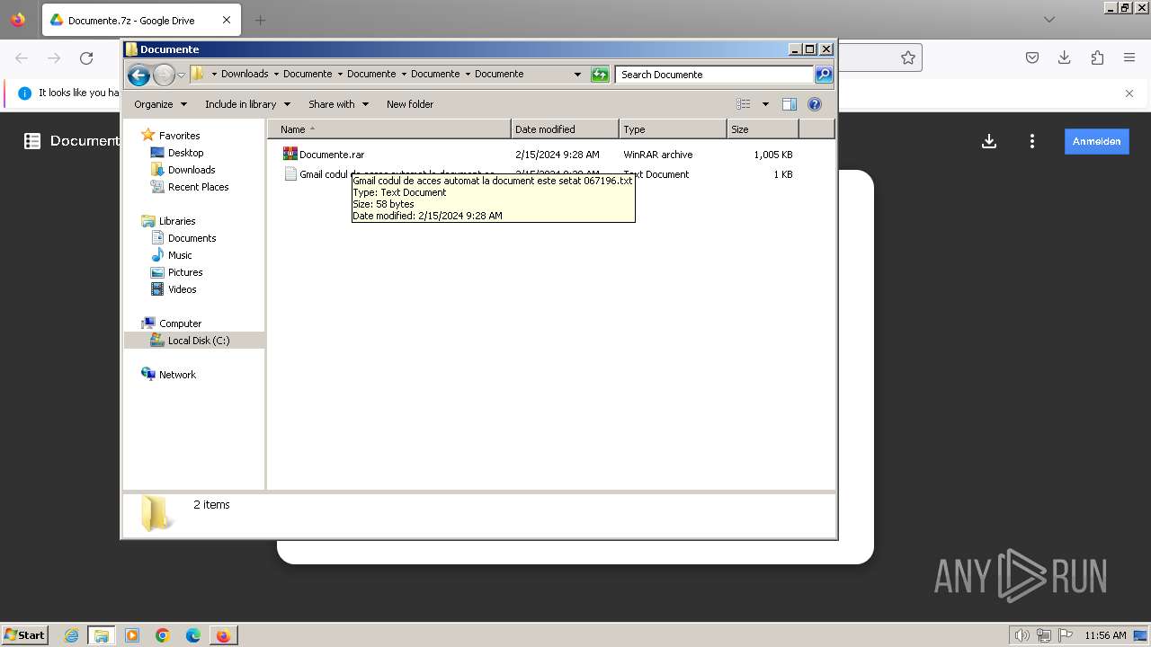Open the Documents library
The height and width of the screenshot is (647, 1151).
click(x=192, y=238)
